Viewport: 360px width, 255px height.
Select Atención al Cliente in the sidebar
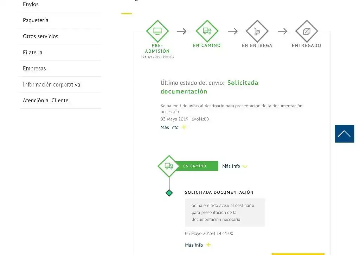coord(46,101)
